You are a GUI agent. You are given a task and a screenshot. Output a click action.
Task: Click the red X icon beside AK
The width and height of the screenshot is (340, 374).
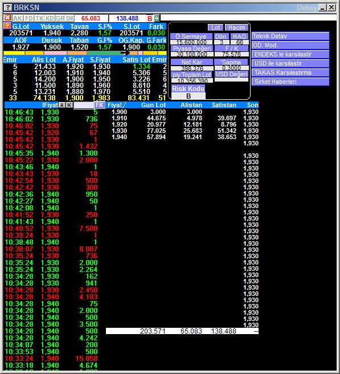point(7,18)
